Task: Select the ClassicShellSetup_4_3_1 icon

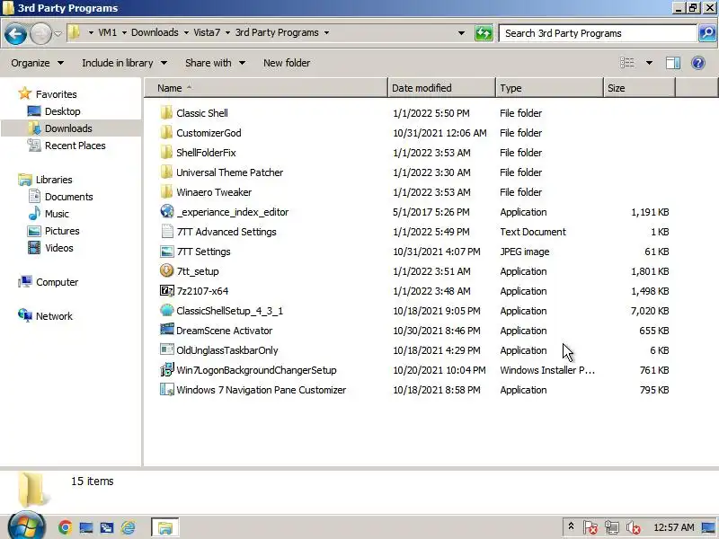Action: (167, 310)
